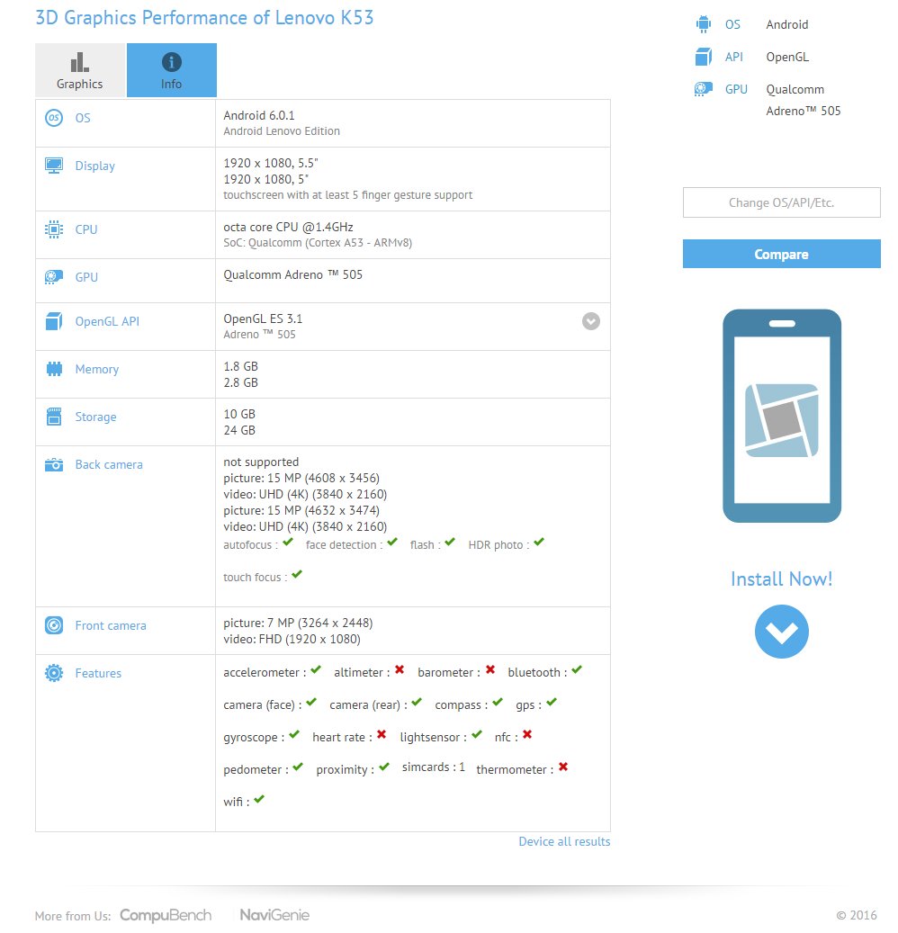
Task: Click the OS label in table
Action: [83, 119]
